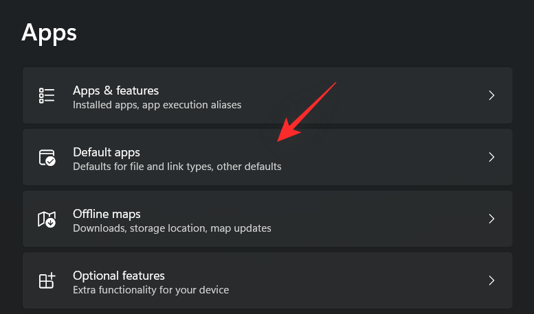Expand Offline maps using its chevron
The image size is (534, 314).
coord(491,219)
